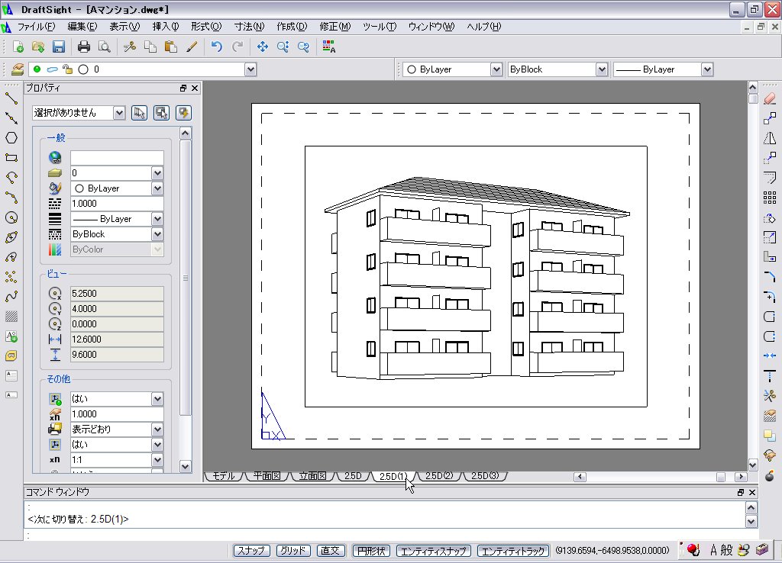This screenshot has height=563, width=782.
Task: Toggle グリッド display
Action: click(293, 551)
